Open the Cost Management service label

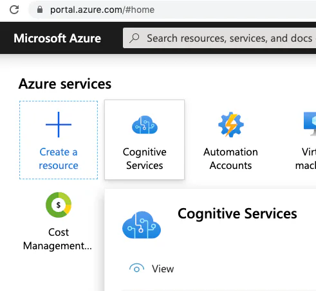tap(58, 239)
